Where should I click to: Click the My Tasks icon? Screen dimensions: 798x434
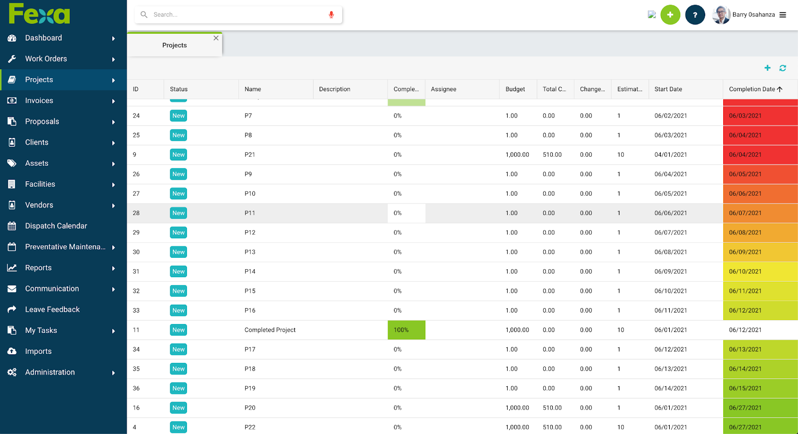click(12, 330)
